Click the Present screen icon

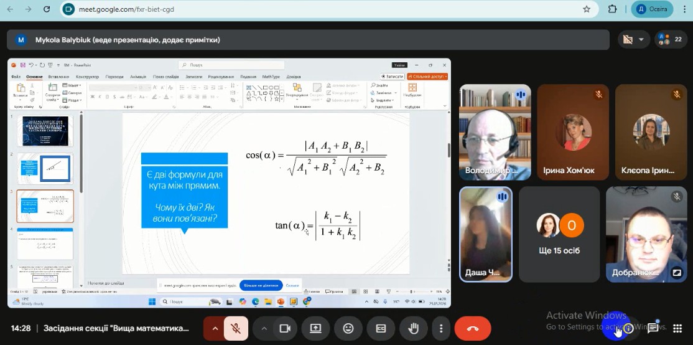316,328
